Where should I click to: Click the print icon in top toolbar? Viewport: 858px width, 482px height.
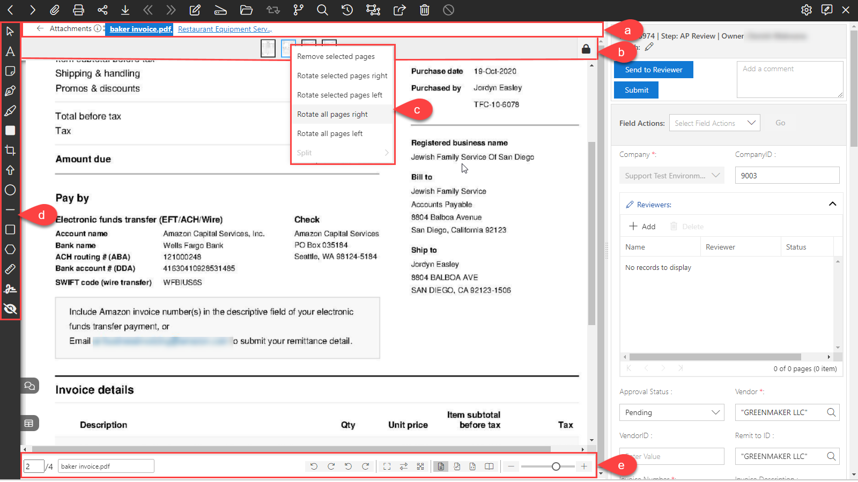click(78, 10)
